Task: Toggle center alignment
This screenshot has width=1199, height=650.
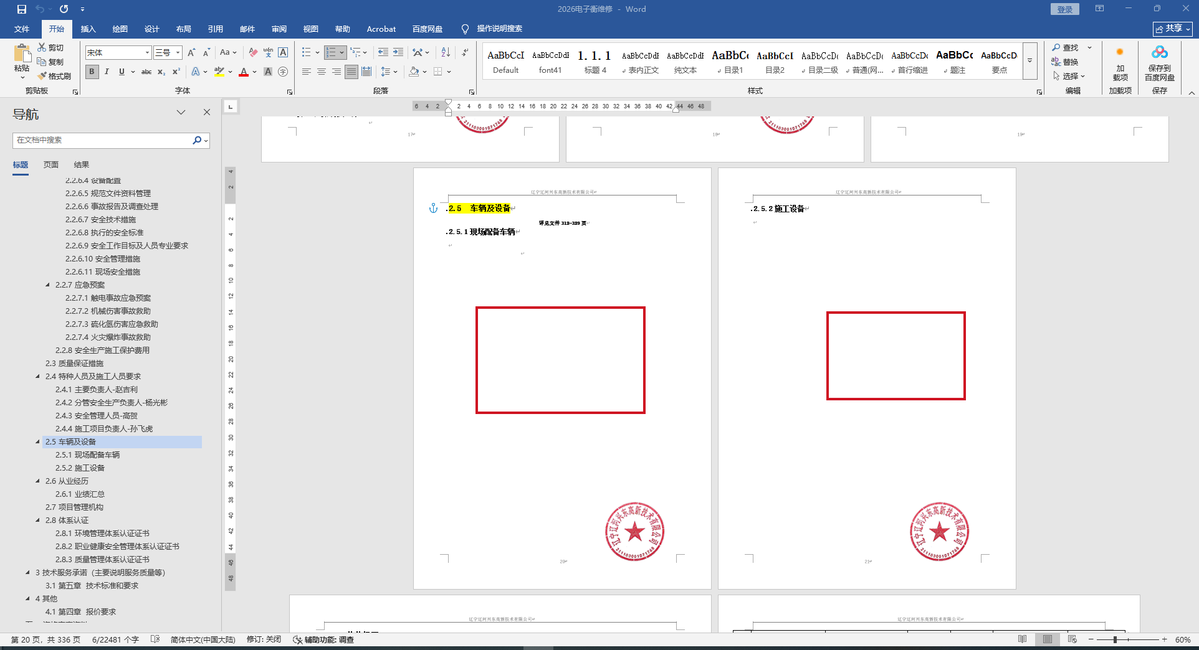Action: click(x=322, y=72)
